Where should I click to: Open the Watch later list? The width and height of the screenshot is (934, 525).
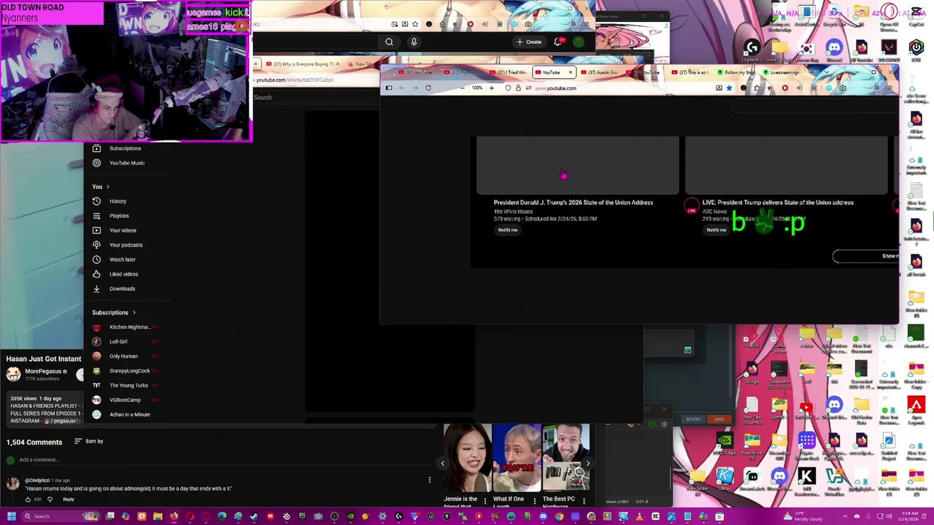click(122, 260)
